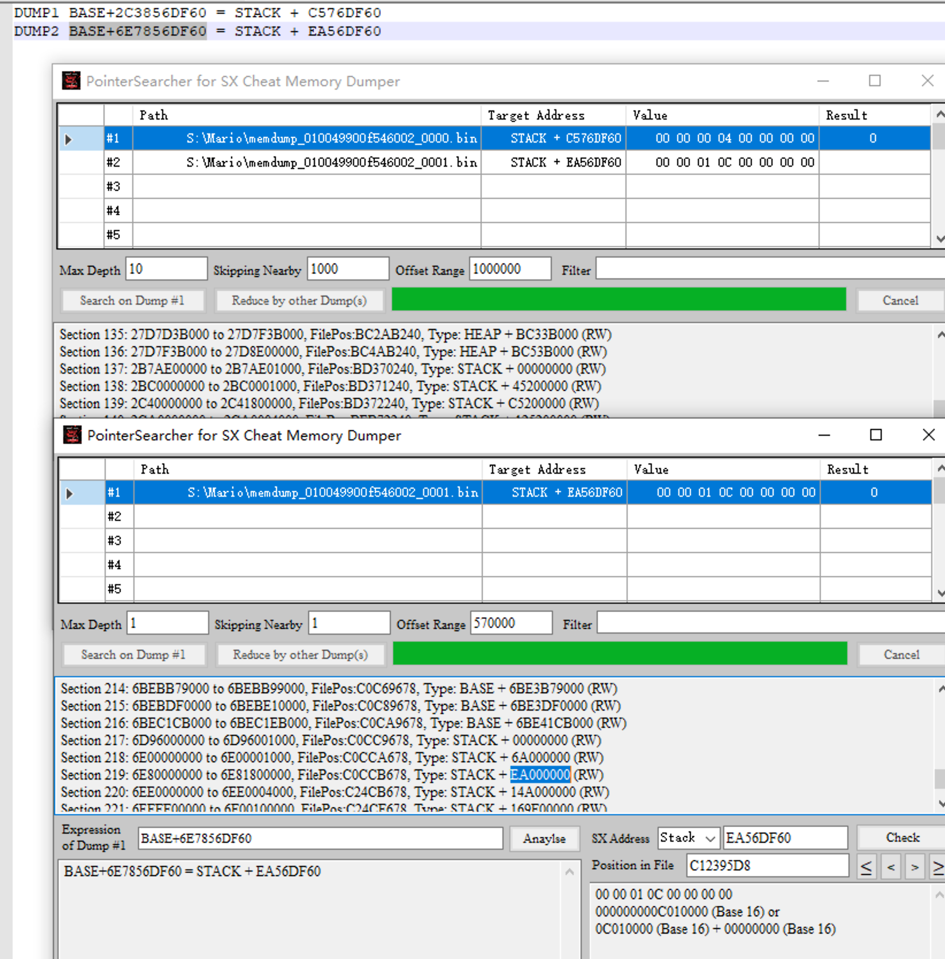
Task: Focus Filter field in back window
Action: click(770, 269)
